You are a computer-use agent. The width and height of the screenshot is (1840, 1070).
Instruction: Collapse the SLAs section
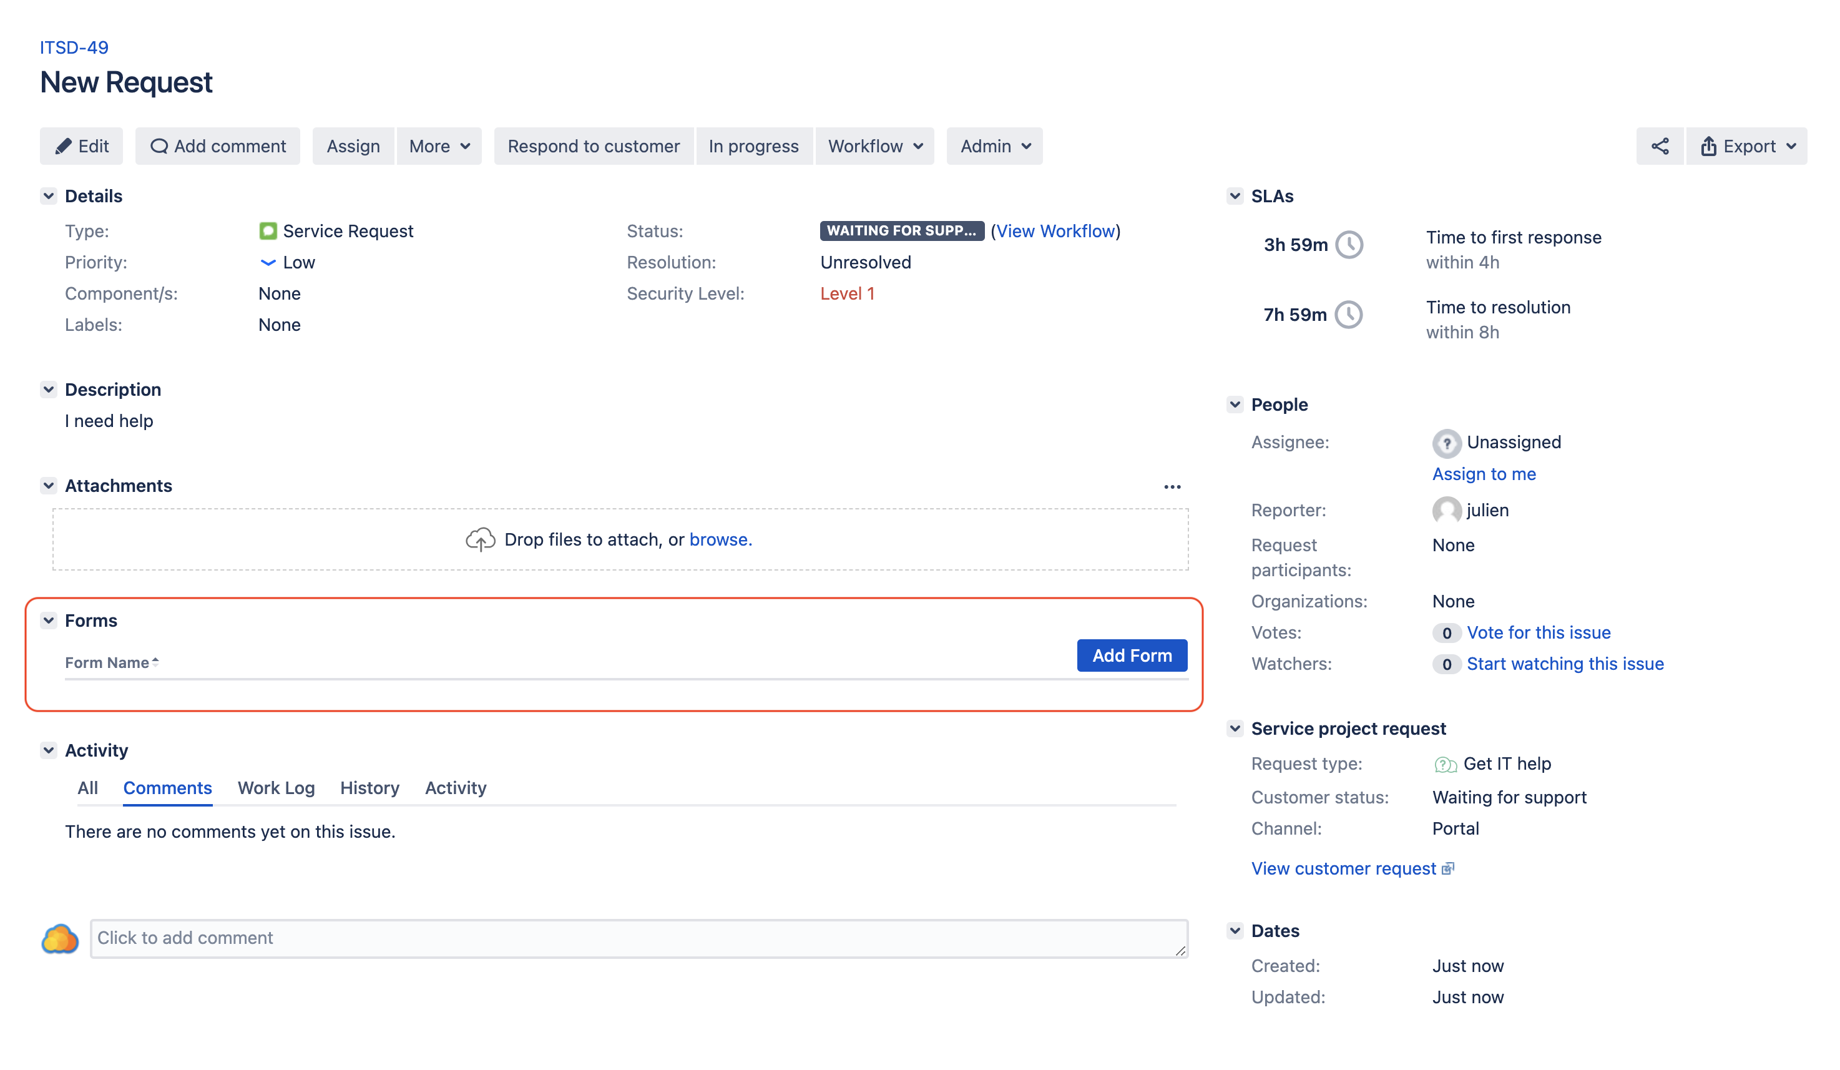[1235, 196]
